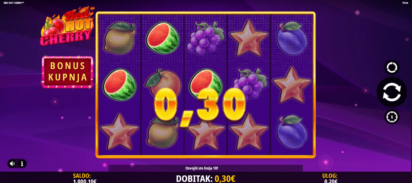Click the star in middle of fifth reel
This screenshot has height=183, width=412.
coord(291,85)
